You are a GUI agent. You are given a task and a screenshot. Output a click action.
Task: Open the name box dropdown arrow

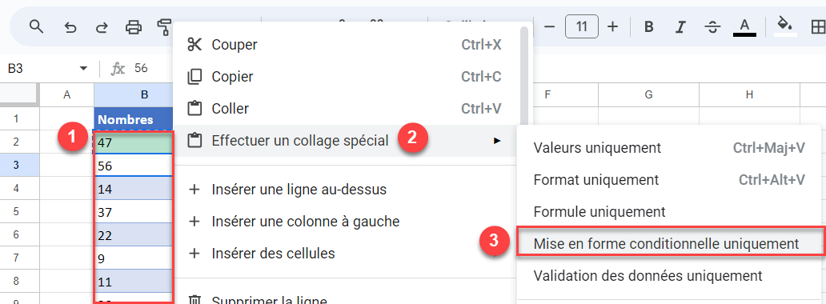83,69
